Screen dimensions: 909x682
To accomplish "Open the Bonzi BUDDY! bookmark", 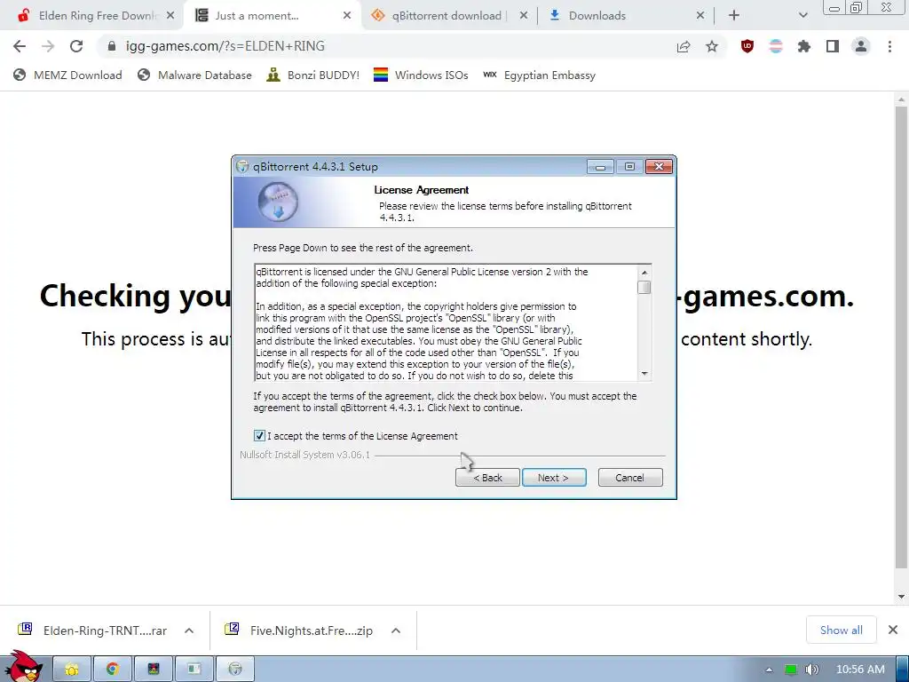I will (313, 75).
